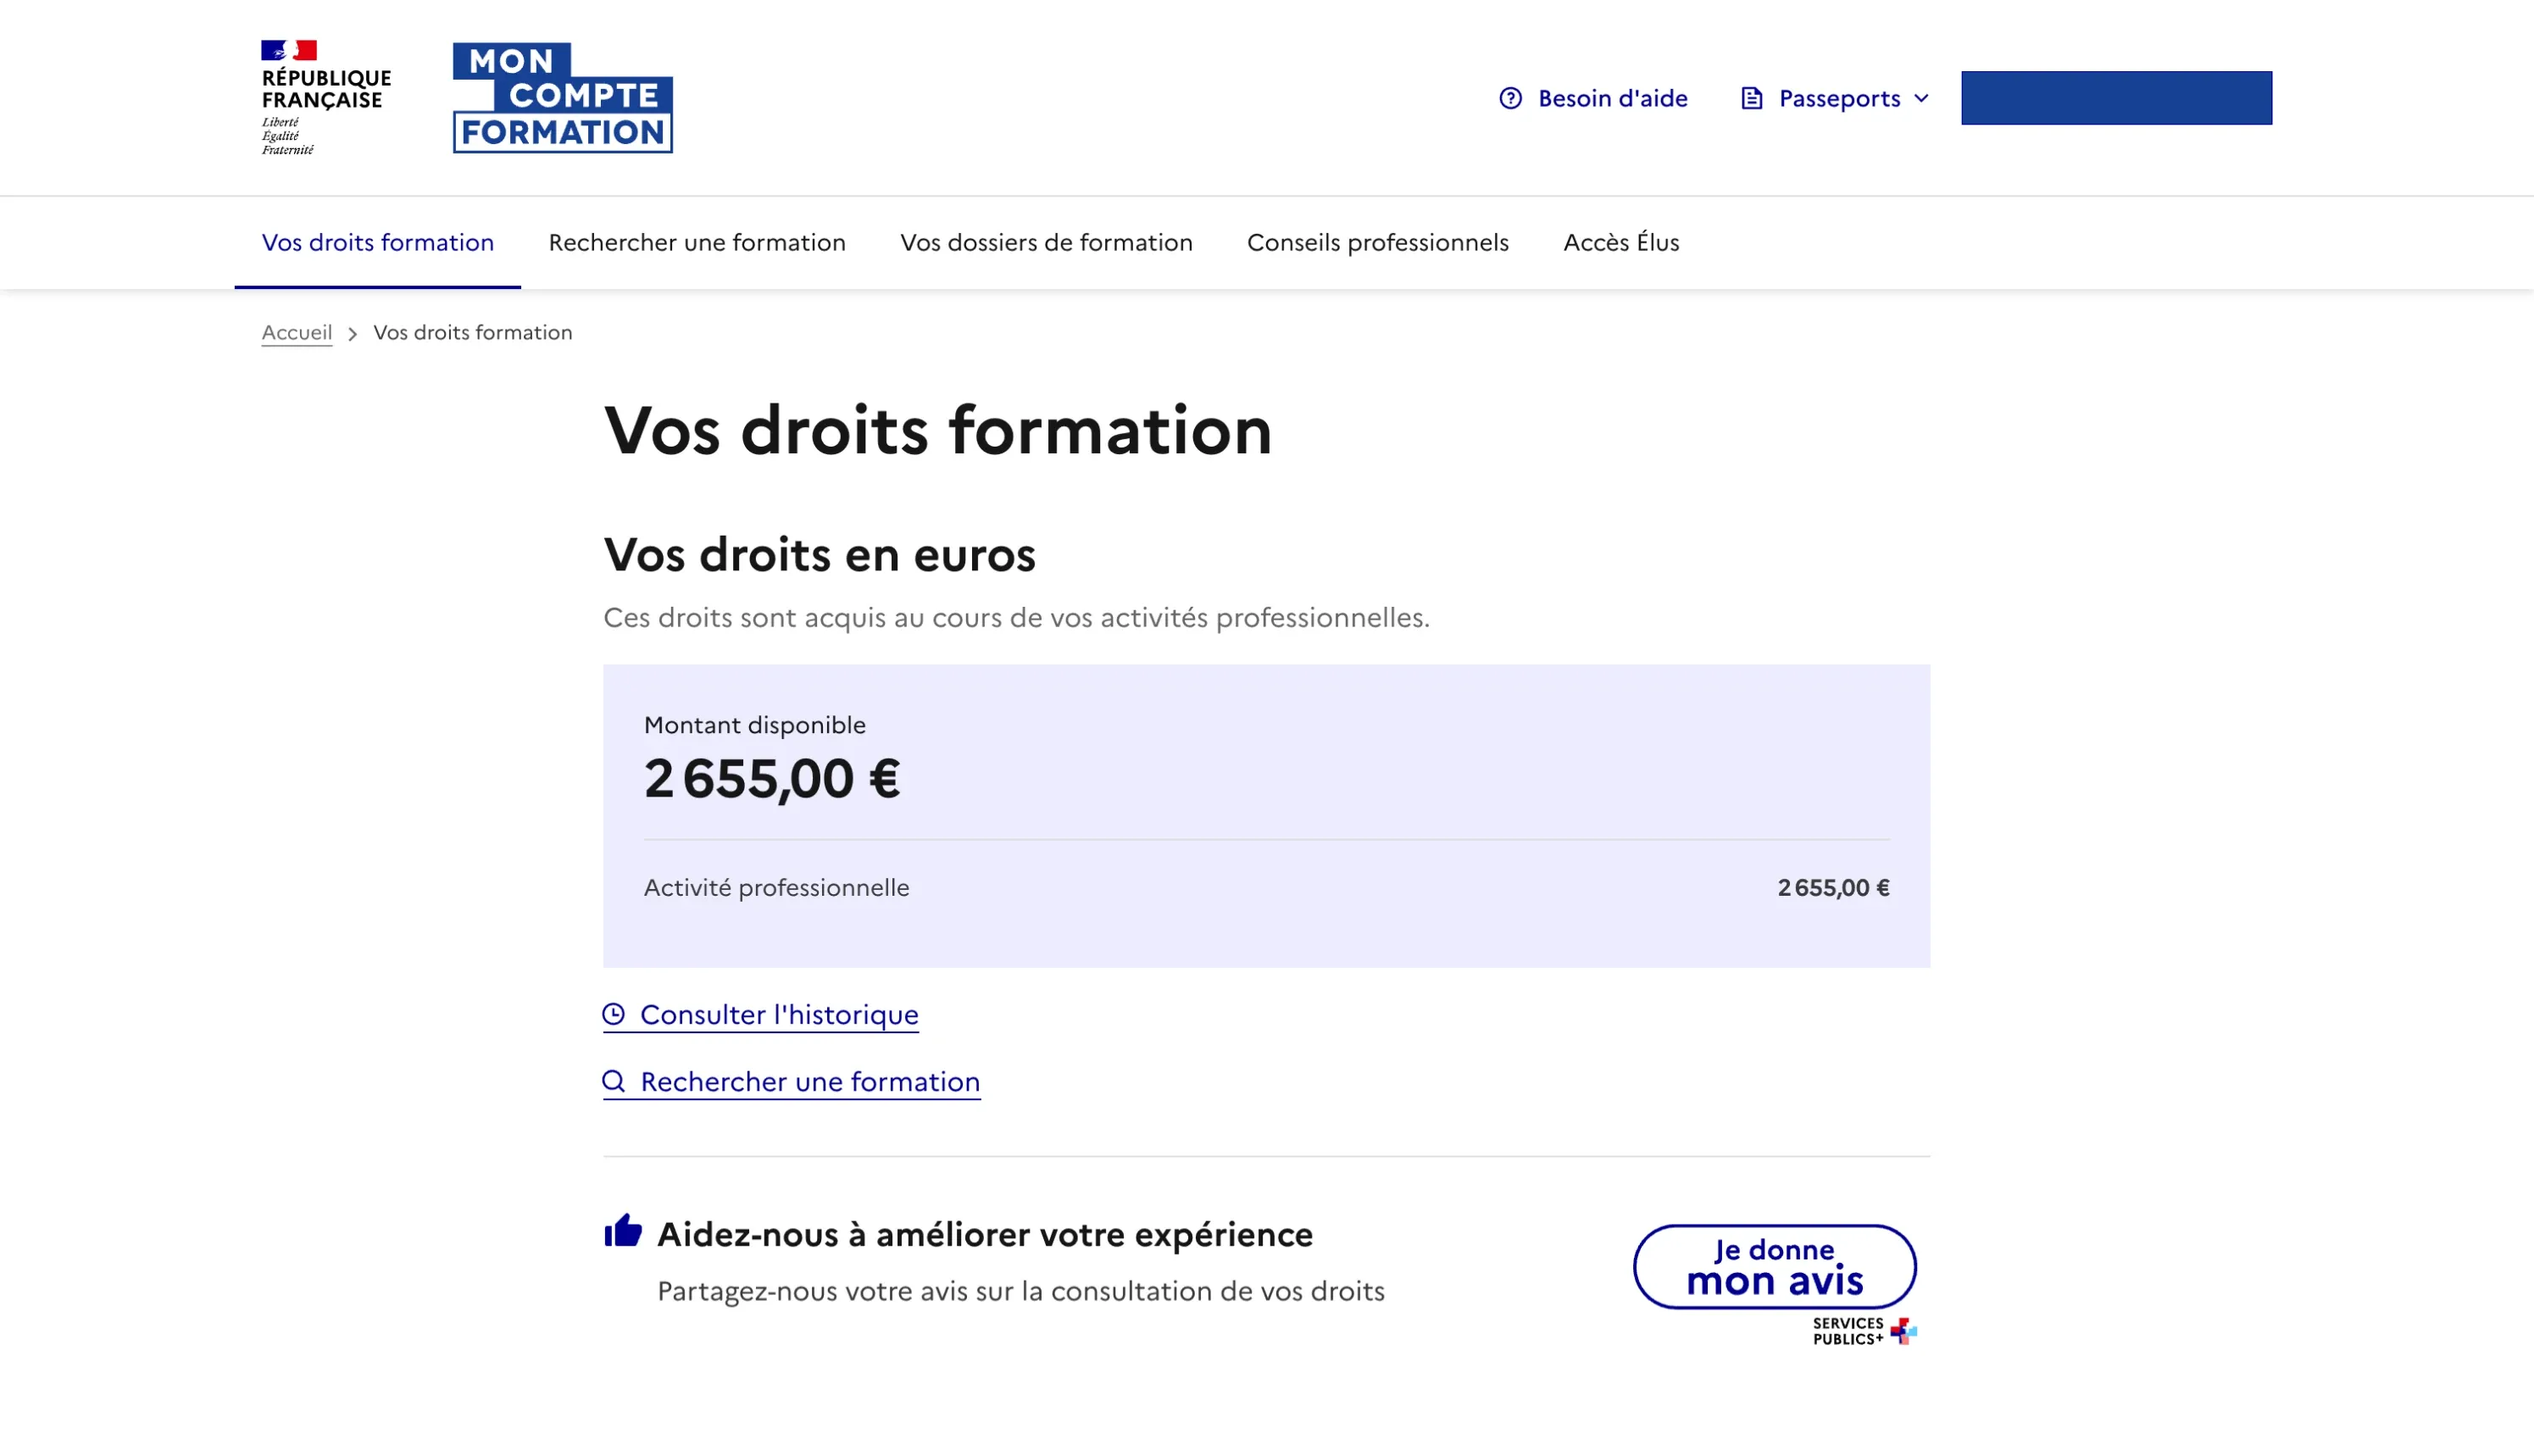Click the magnifier icon beside Rechercher une formation

point(614,1081)
